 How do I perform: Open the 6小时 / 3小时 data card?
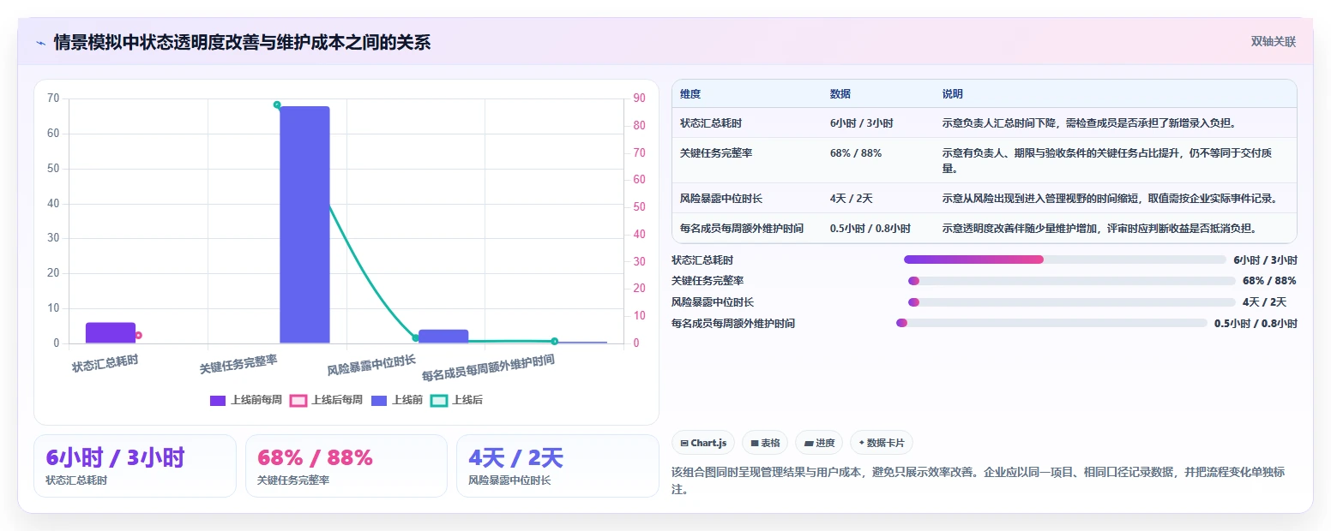pos(135,466)
